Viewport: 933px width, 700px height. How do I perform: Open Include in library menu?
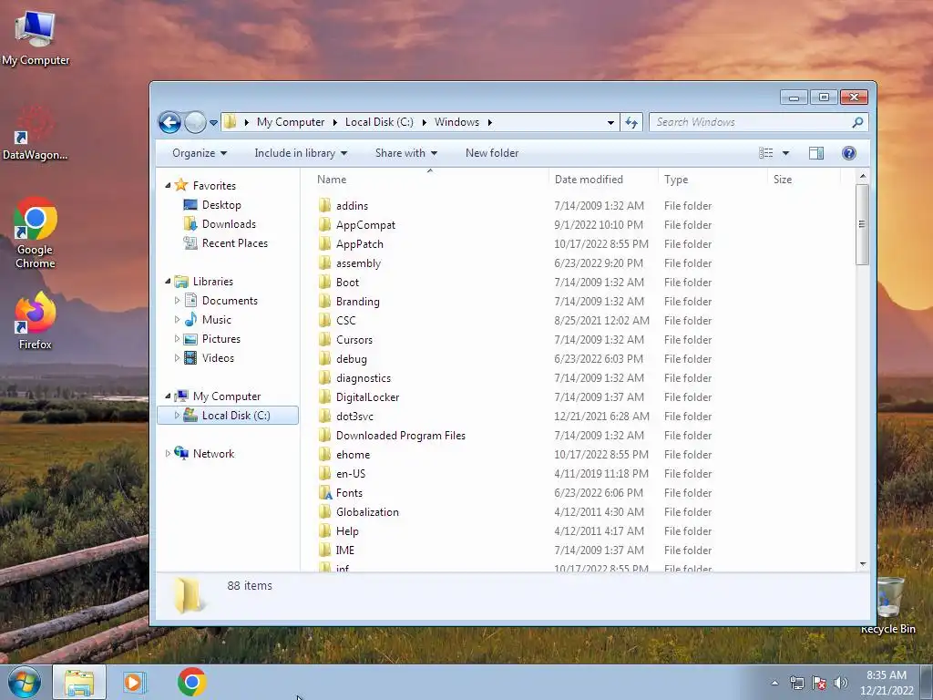coord(301,153)
